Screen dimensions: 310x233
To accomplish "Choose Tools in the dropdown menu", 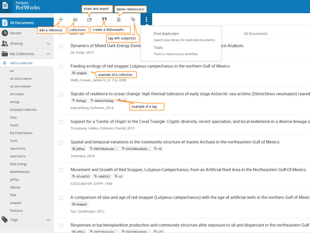I will point(158,48).
